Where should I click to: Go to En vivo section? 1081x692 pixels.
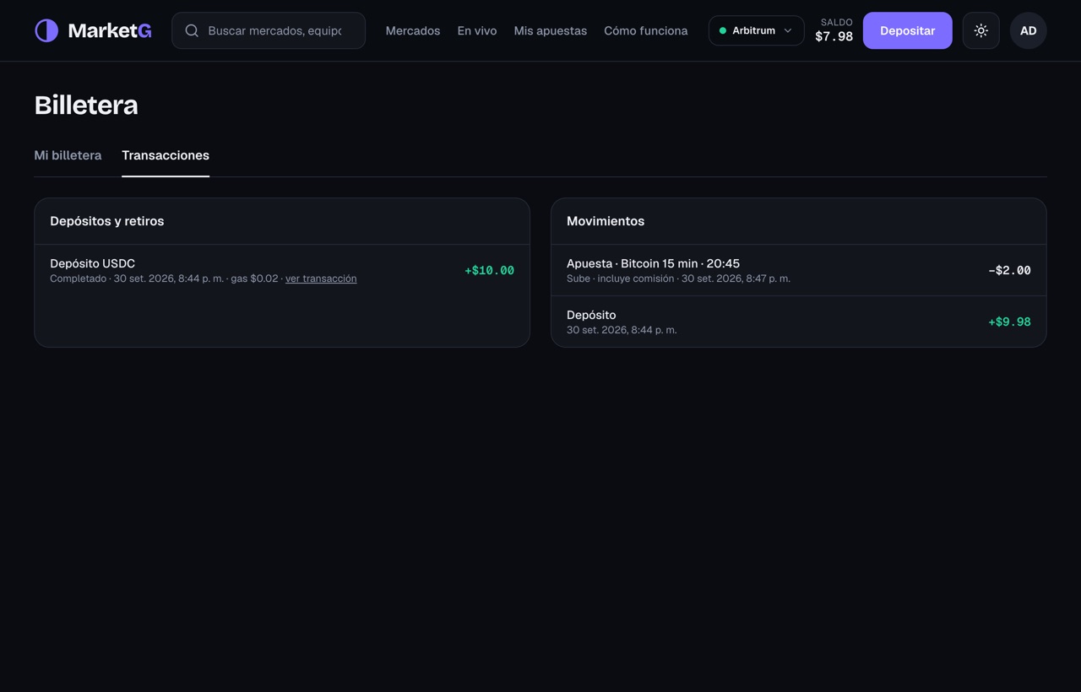tap(477, 30)
